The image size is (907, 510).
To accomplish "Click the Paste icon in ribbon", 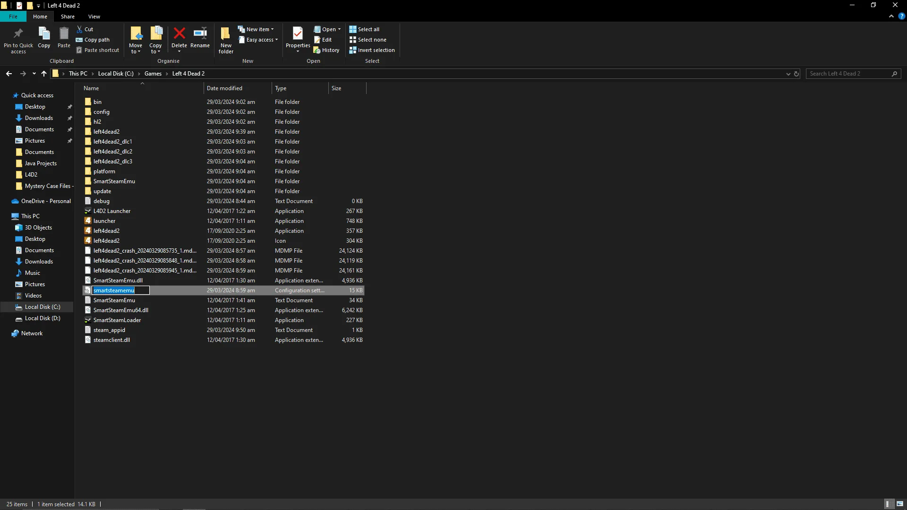I will pyautogui.click(x=64, y=34).
